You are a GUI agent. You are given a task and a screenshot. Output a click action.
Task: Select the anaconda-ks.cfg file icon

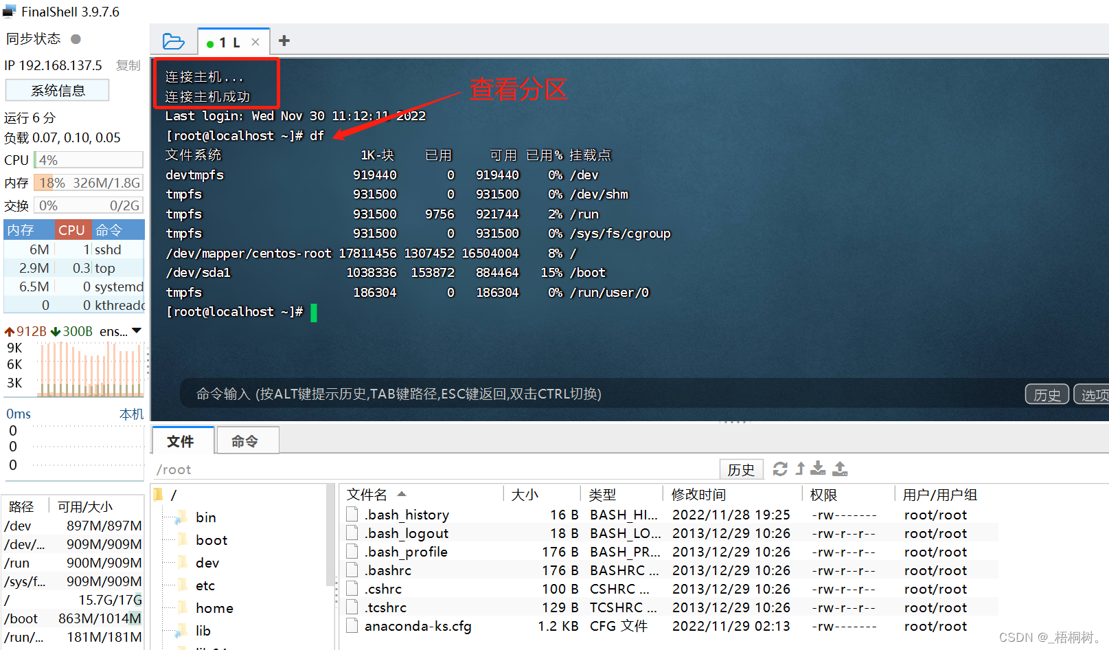pyautogui.click(x=352, y=626)
